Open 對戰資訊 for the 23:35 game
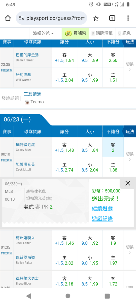 pos(7,71)
